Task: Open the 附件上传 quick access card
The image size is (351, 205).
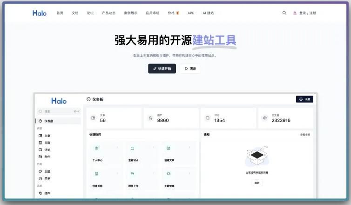Action: click(141, 179)
